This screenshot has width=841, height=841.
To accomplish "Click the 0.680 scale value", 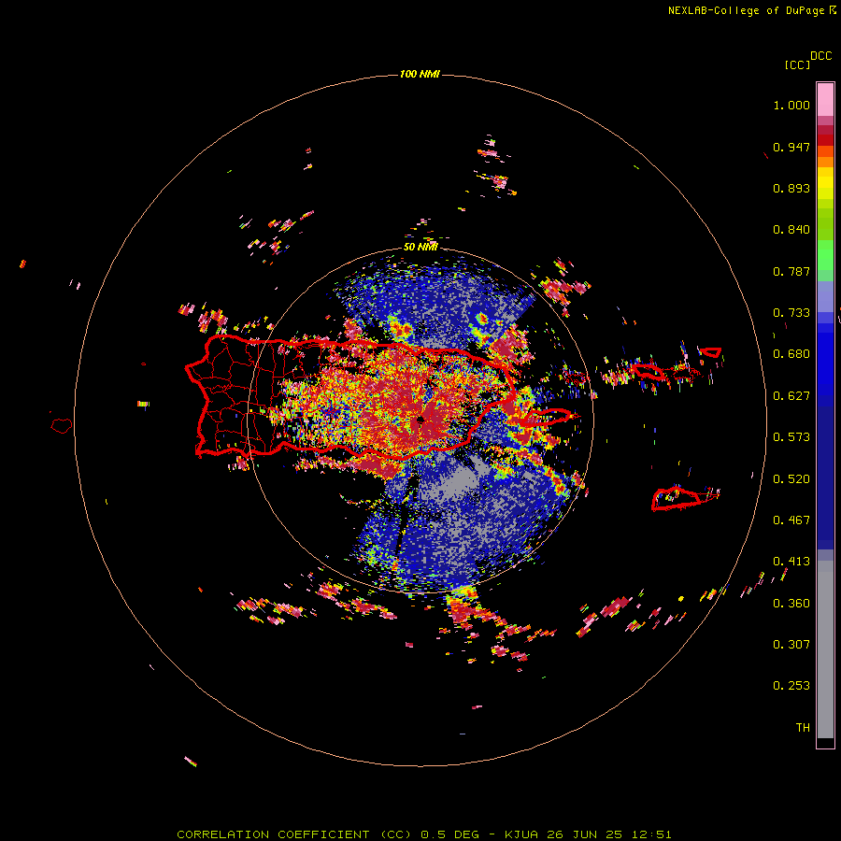I will pos(791,354).
